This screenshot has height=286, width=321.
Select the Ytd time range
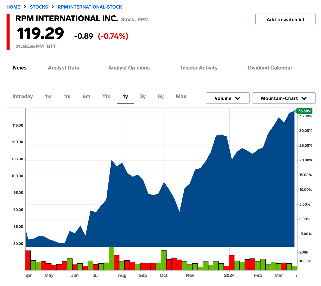[106, 96]
